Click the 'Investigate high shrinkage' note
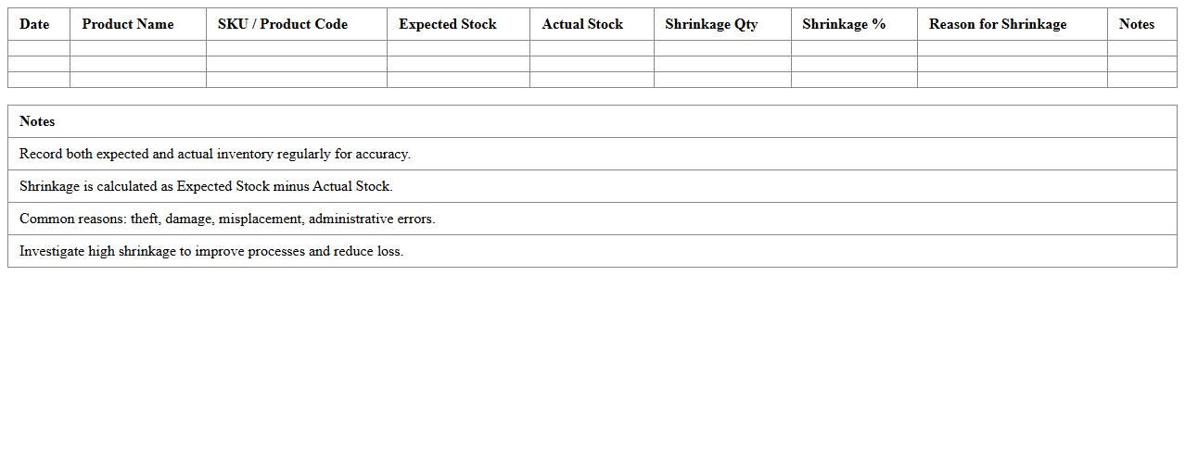This screenshot has height=464, width=1185. pyautogui.click(x=211, y=251)
